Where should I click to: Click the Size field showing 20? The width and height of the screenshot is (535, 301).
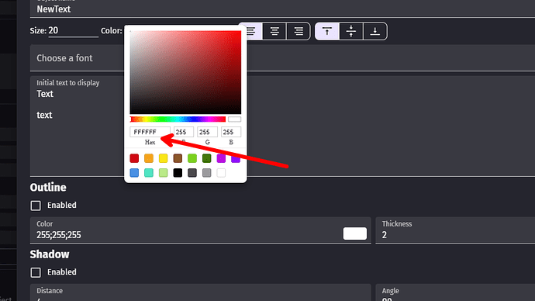point(73,31)
